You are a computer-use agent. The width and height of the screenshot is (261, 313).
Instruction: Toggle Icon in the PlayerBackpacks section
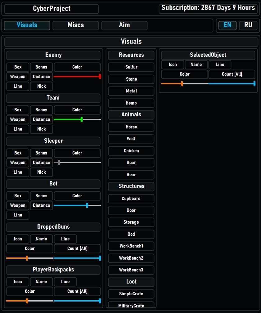18,282
